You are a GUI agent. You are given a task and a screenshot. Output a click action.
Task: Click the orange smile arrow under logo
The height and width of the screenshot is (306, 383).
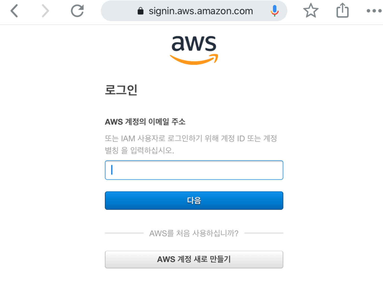(x=194, y=60)
